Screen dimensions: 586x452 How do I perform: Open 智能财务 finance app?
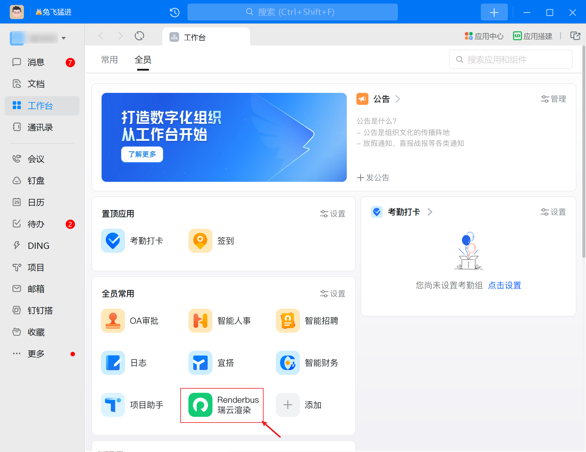pyautogui.click(x=307, y=363)
